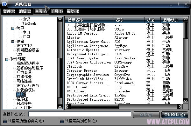Select the WinSock tree item

[29, 23]
